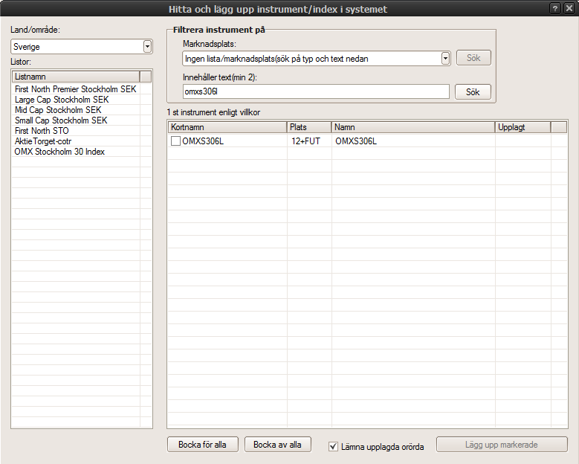Check the OMXS306L instrument checkbox
The width and height of the screenshot is (579, 464).
pyautogui.click(x=175, y=141)
